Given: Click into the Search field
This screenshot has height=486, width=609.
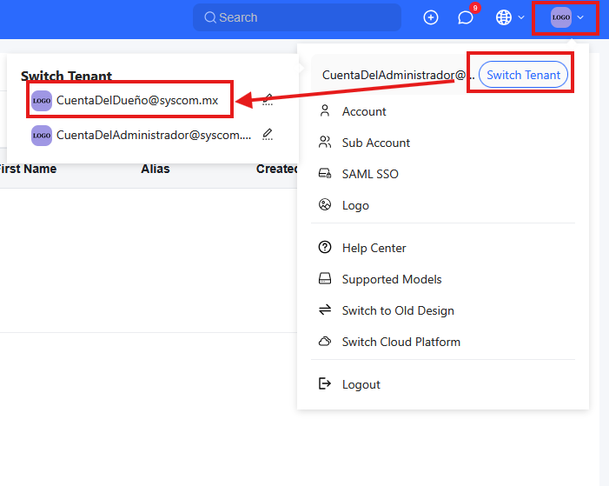Looking at the screenshot, I should coord(297,17).
